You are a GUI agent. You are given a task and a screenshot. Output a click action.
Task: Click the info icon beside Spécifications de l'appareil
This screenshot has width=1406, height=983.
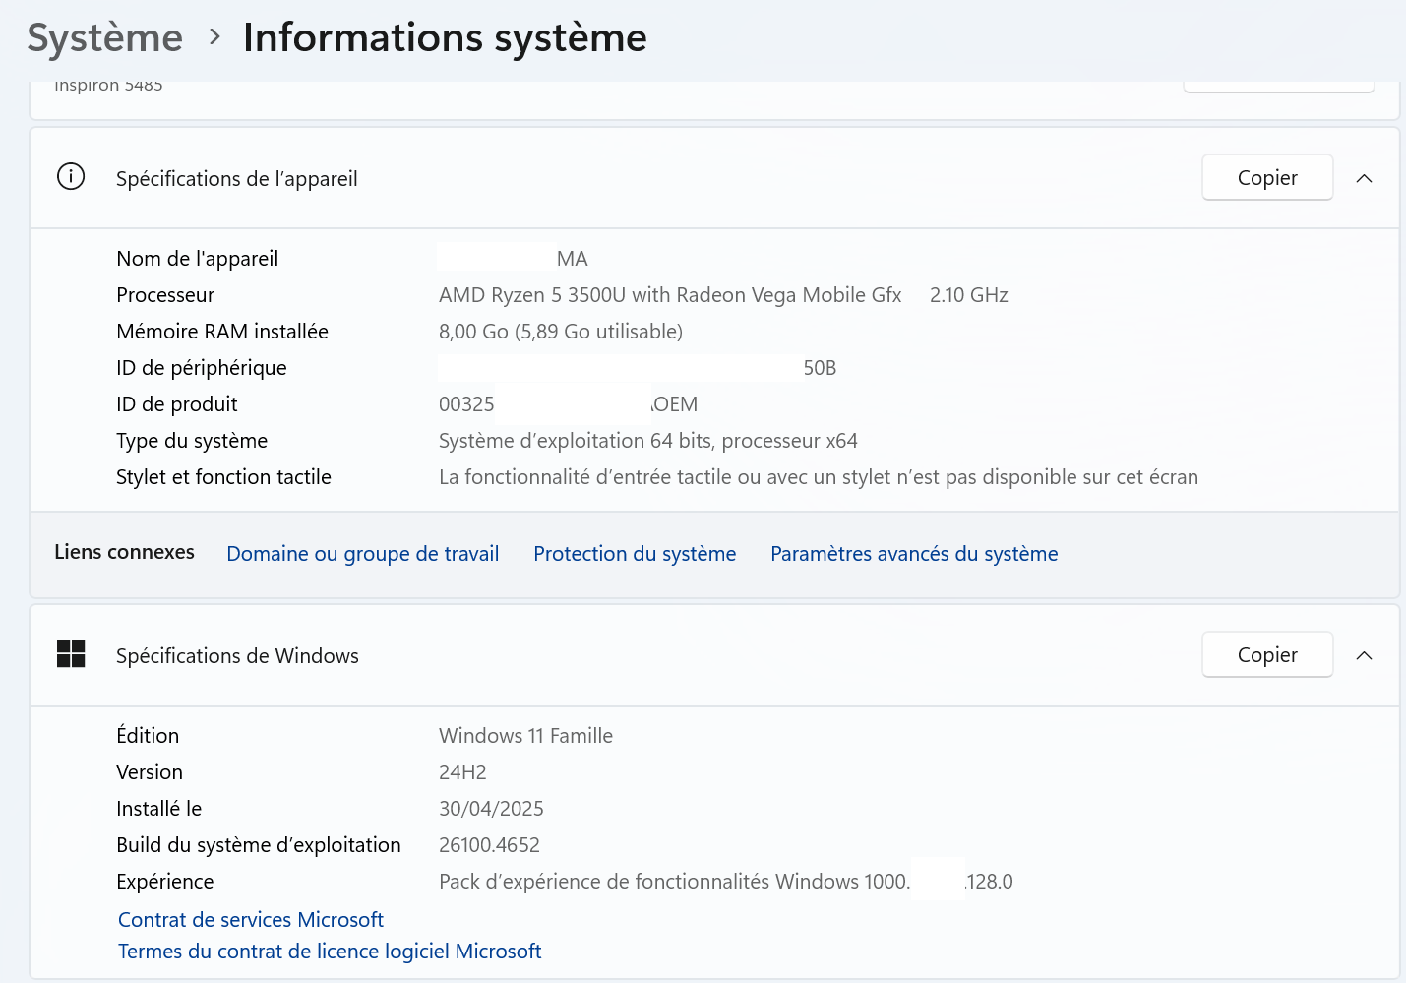click(x=71, y=177)
